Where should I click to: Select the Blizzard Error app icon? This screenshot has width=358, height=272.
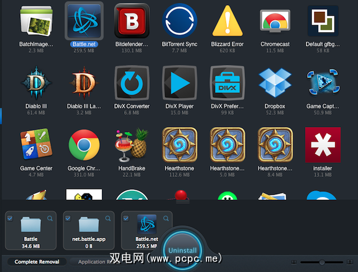228,21
